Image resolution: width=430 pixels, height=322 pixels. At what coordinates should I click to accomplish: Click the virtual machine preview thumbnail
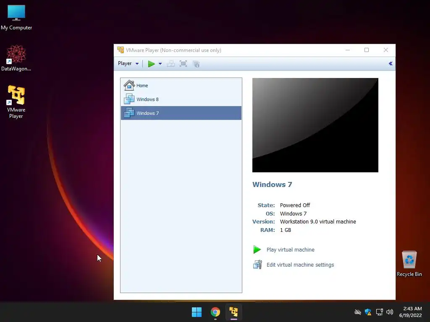click(315, 125)
